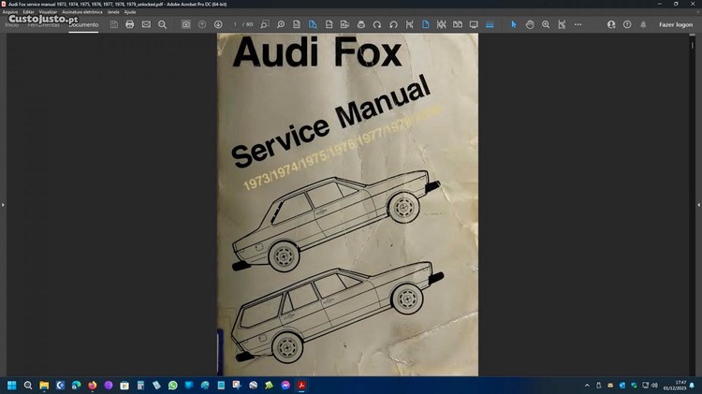Open the Visualizar menu
Viewport: 702px width, 394px height.
click(x=49, y=11)
